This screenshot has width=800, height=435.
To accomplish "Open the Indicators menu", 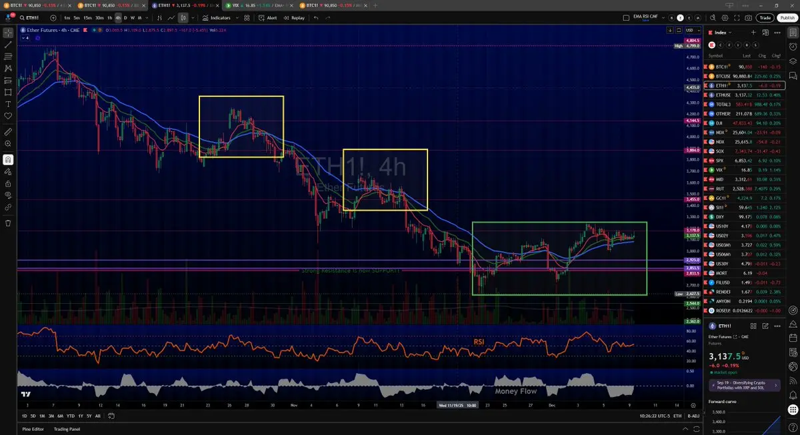I will tap(216, 18).
